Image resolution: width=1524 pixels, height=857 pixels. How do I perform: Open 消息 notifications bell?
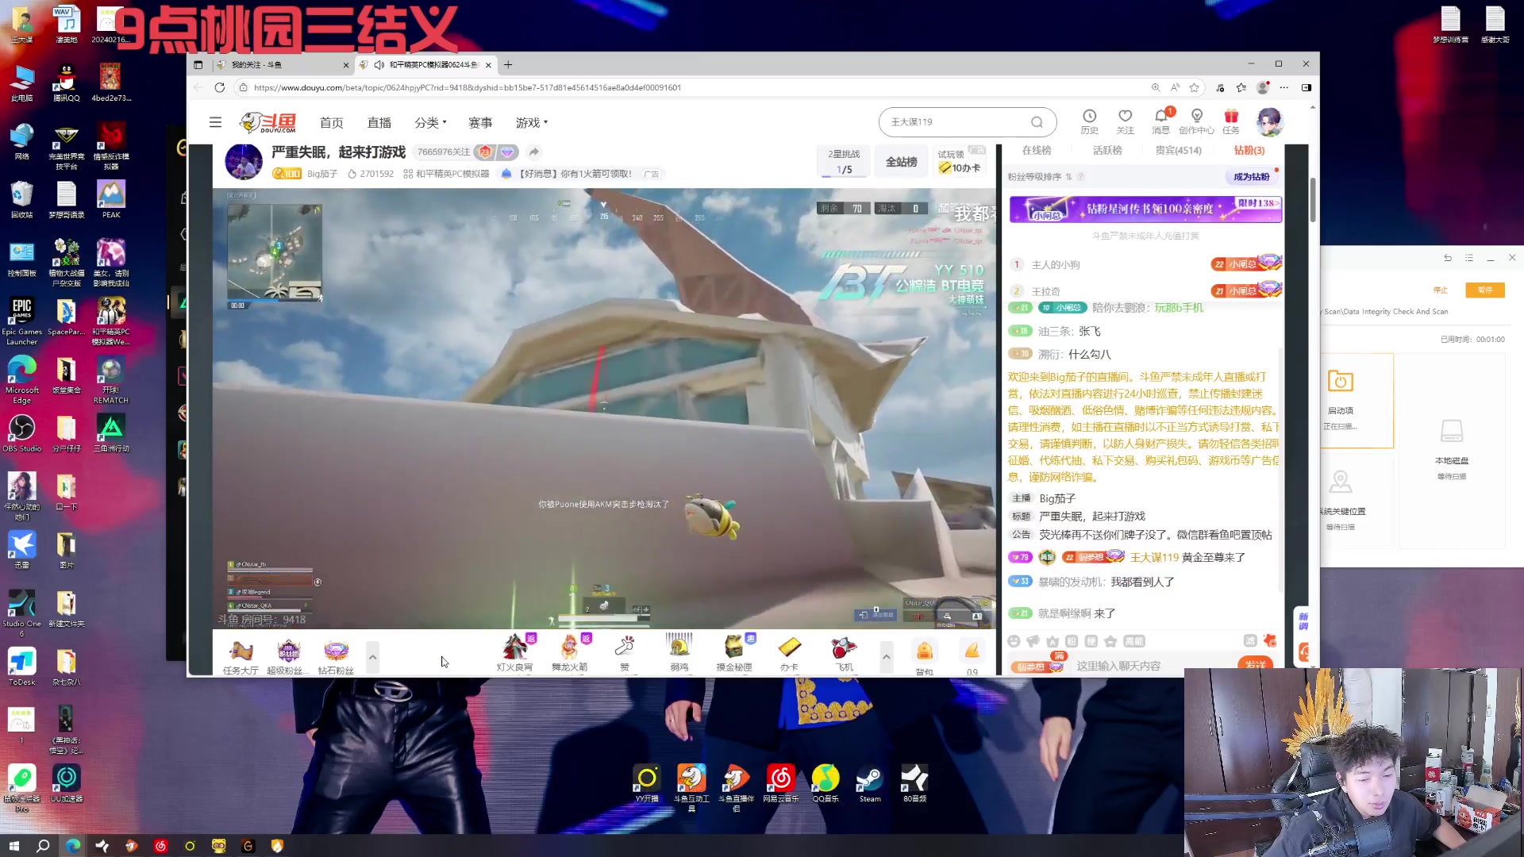pos(1161,121)
